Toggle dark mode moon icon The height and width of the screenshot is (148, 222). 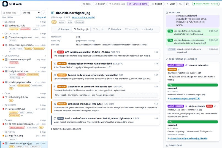click(x=180, y=4)
